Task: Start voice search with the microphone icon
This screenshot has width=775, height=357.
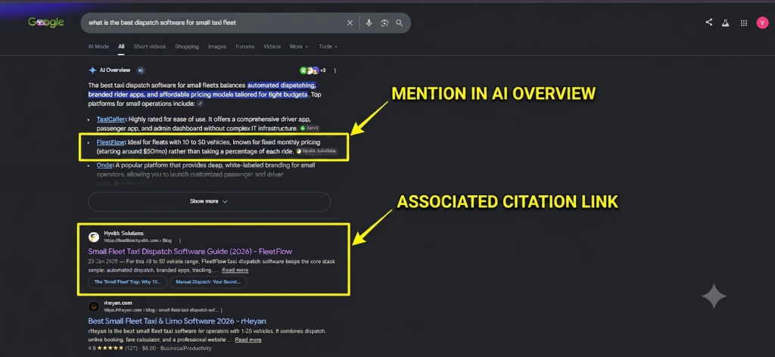Action: 369,23
